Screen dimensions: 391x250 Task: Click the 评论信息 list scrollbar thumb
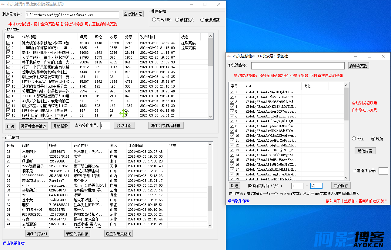pyautogui.click(x=210, y=199)
